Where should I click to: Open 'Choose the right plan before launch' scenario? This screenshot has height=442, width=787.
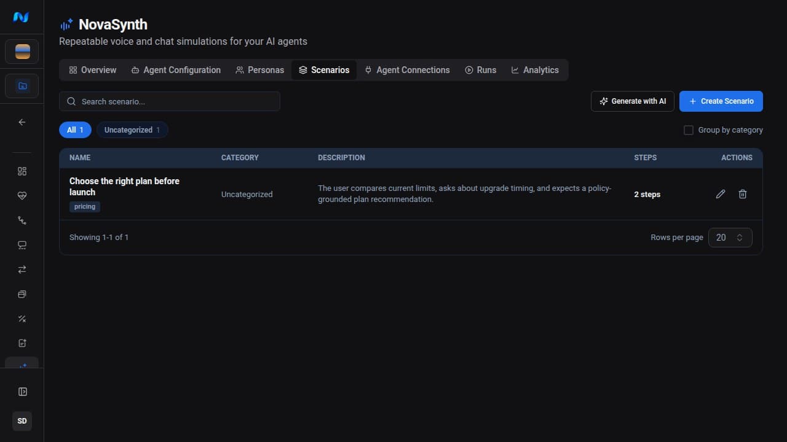(124, 187)
